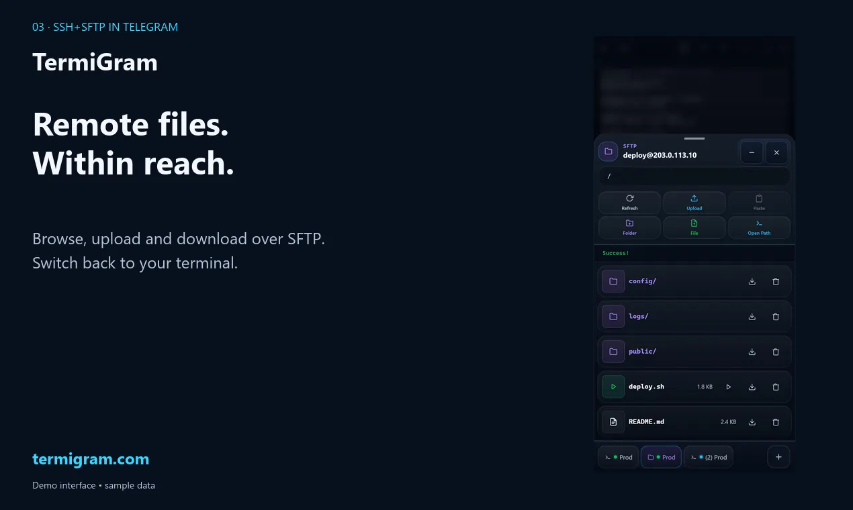Viewport: 853px width, 510px height.
Task: Delete the config/ folder
Action: point(776,282)
